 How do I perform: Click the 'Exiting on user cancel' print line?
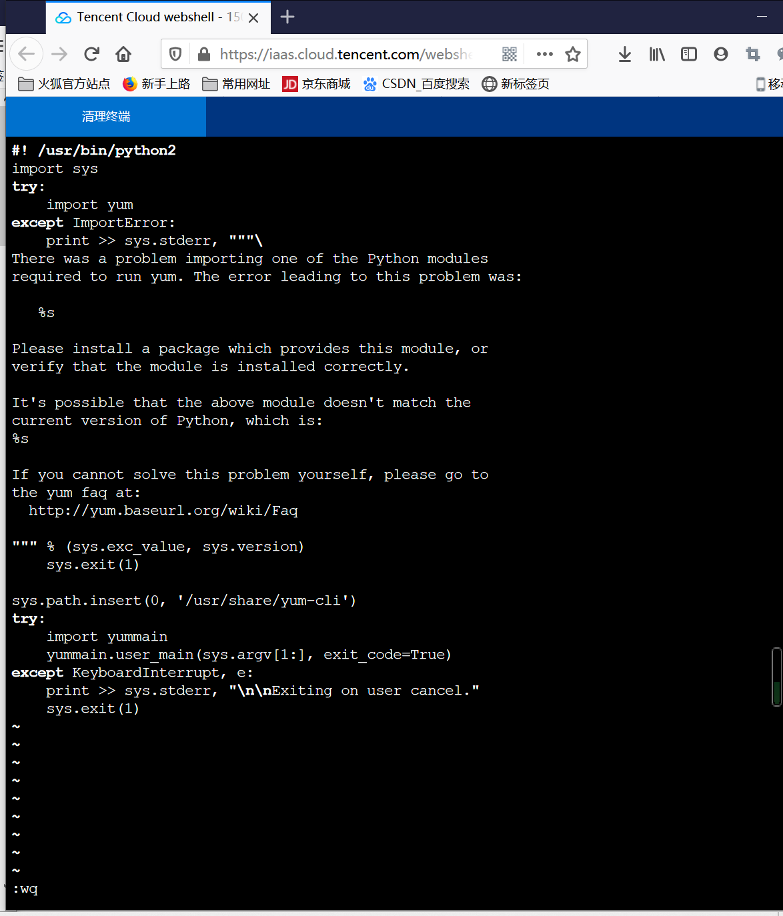pyautogui.click(x=263, y=691)
